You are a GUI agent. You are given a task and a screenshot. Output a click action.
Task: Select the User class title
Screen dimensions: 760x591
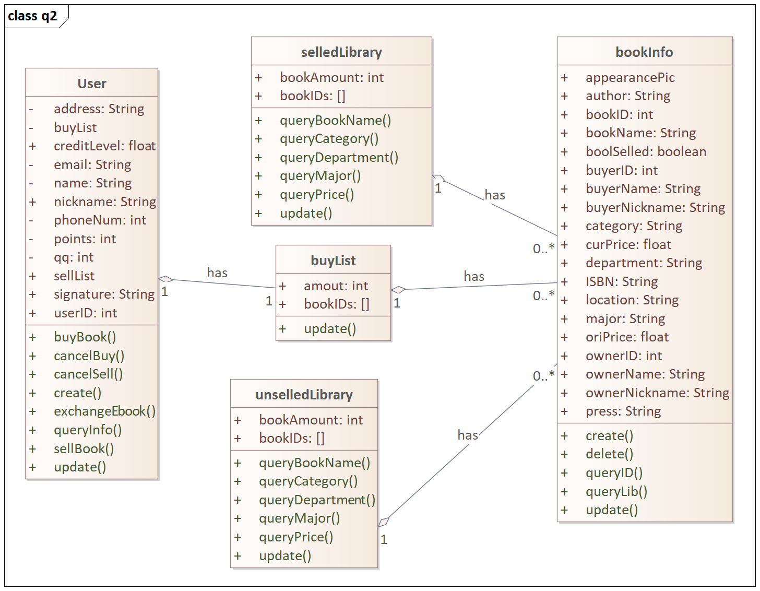coord(92,84)
